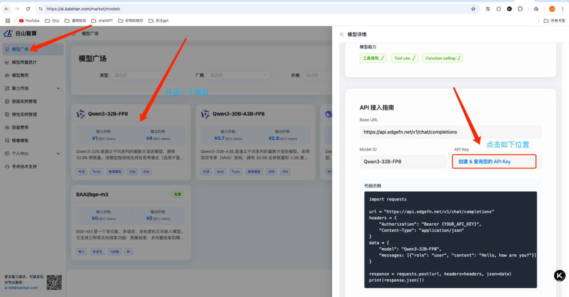Viewport: 569px width, 297px height.
Task: Open 模型广场 in the sidebar
Action: (x=33, y=49)
